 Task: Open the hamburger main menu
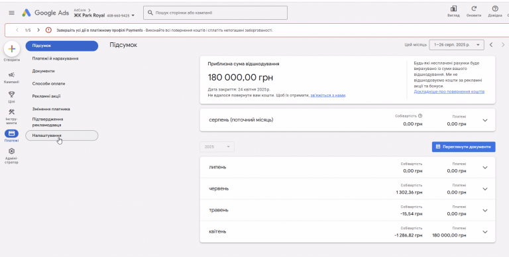point(12,13)
